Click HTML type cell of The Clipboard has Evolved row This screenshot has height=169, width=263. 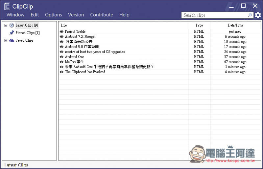pos(199,72)
